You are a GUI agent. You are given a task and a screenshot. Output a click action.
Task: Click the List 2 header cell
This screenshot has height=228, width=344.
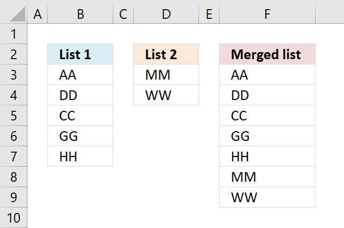tap(166, 54)
